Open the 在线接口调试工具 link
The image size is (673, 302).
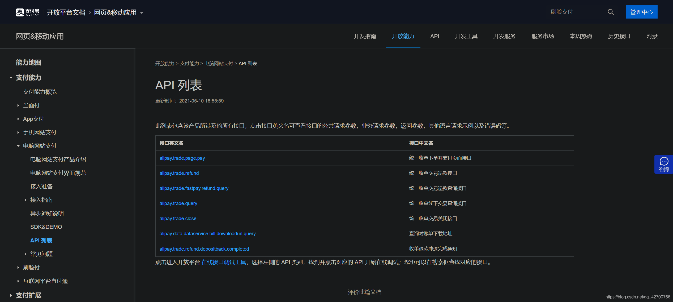coord(224,262)
